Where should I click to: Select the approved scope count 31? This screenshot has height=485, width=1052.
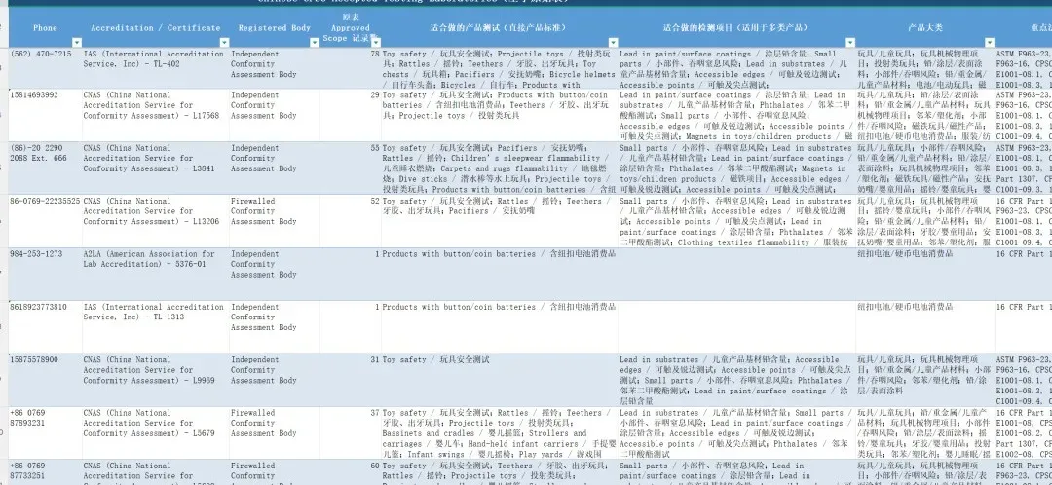(351, 380)
